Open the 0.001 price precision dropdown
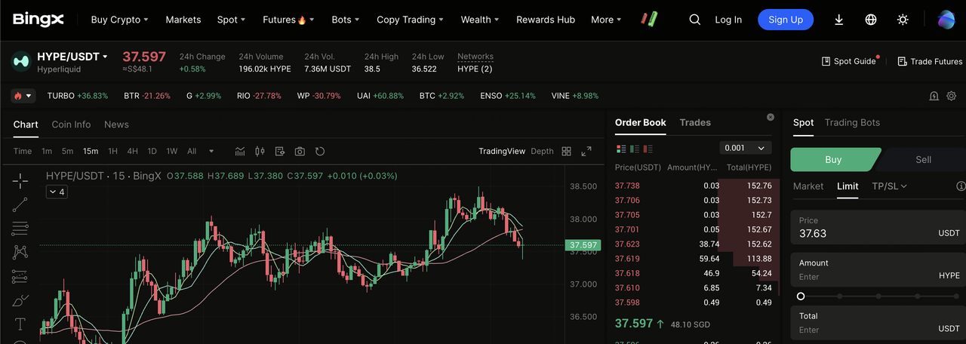 pyautogui.click(x=744, y=149)
